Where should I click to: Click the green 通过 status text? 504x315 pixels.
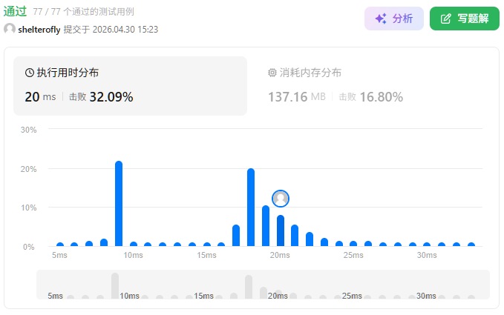point(16,12)
